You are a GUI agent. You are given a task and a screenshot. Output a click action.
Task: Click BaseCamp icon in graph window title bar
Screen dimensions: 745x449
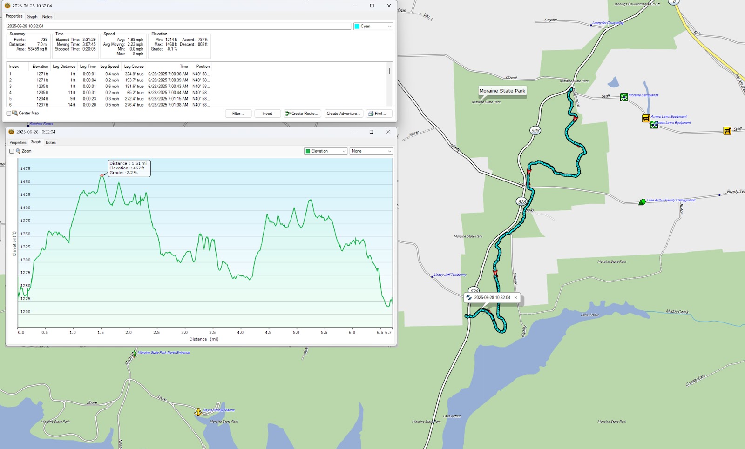11,132
